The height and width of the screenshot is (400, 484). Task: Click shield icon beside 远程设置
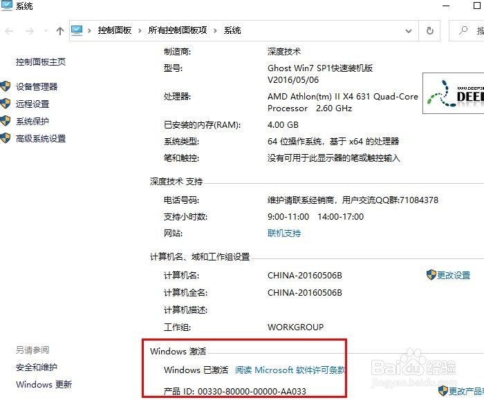[6, 104]
